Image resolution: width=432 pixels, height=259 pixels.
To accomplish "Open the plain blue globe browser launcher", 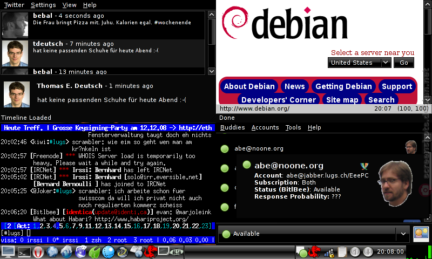I will coord(52,252).
